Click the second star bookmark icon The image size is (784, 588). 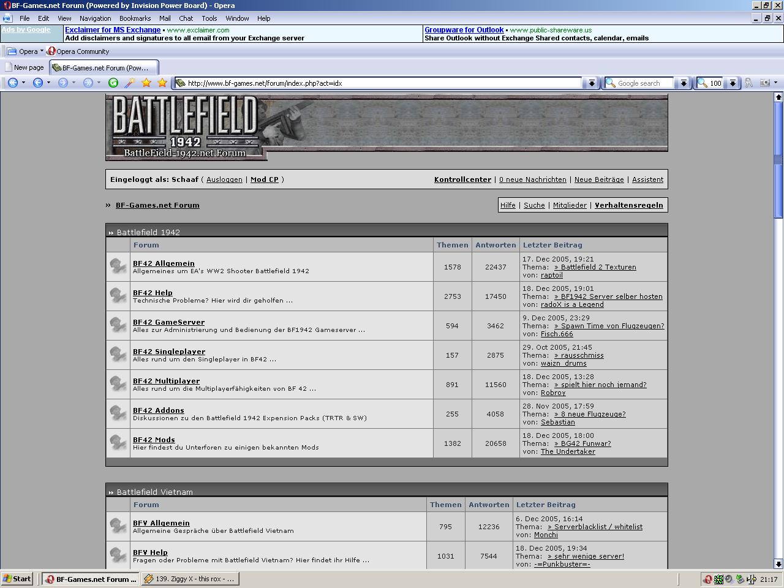[162, 83]
